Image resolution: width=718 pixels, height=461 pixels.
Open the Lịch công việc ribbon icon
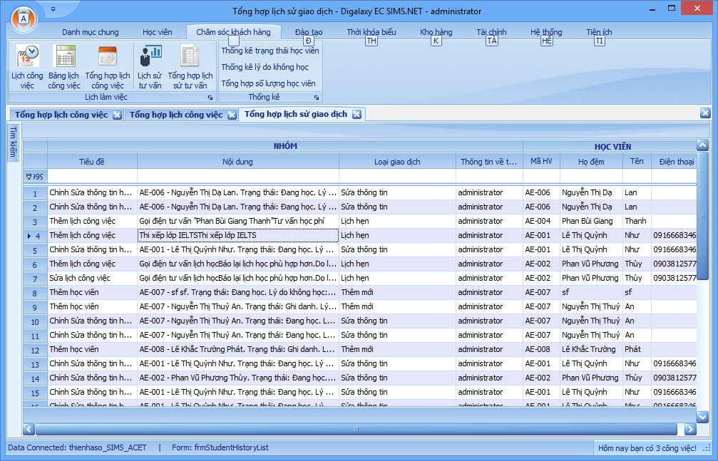point(27,67)
